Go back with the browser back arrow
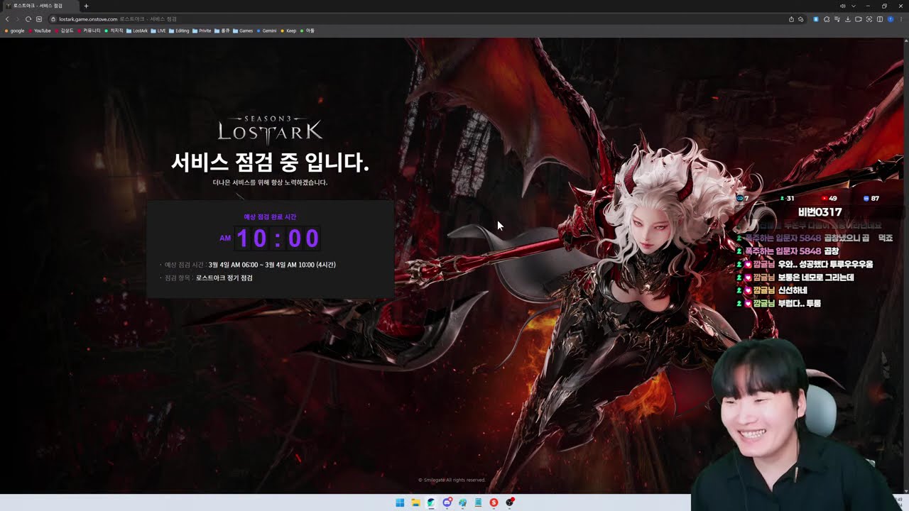 (x=7, y=19)
